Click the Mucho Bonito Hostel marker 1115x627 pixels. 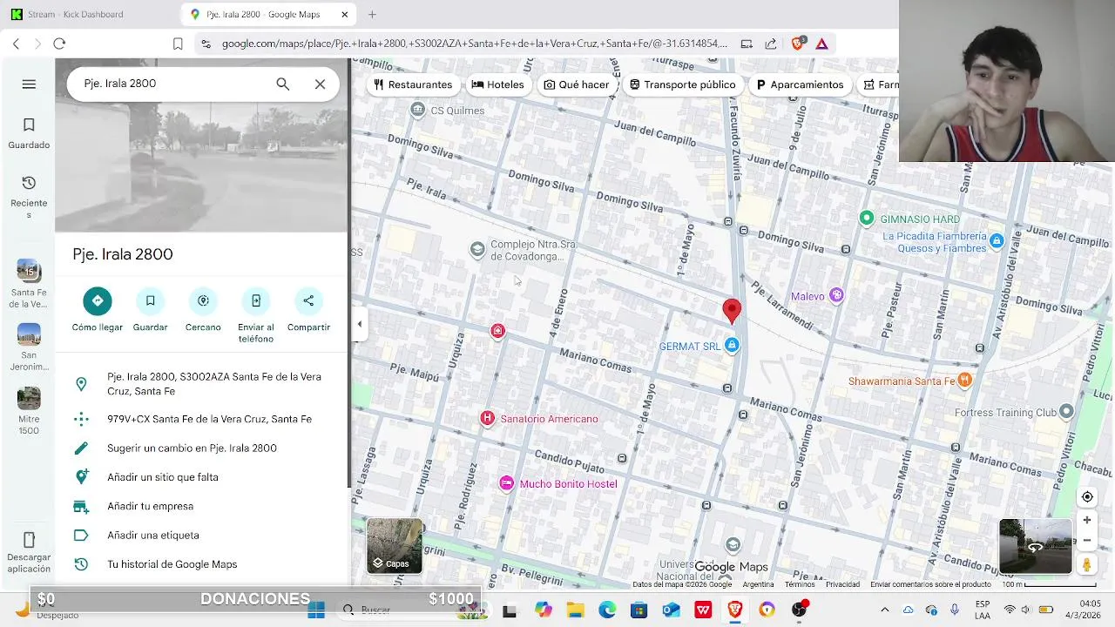[506, 483]
